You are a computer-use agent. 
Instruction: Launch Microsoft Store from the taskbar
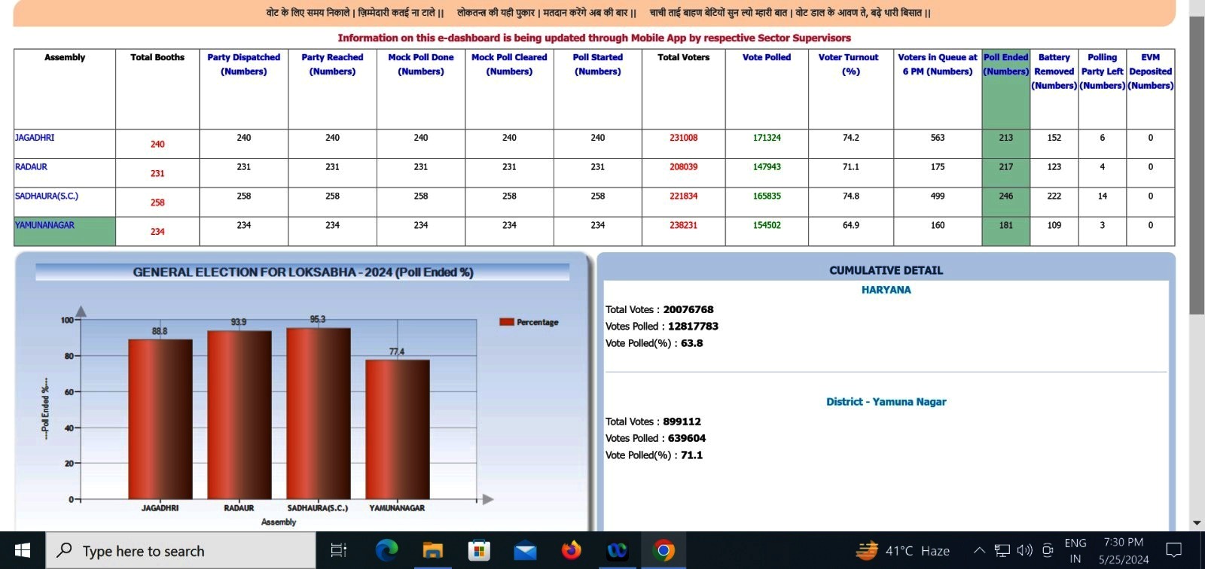pos(478,551)
